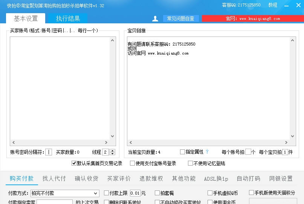The image size is (304, 204).
Task: Click the up arrow of 宝贝链接 vertical scrollbar
Action: [292, 40]
